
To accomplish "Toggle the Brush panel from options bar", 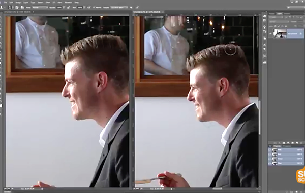I will (x=17, y=7).
